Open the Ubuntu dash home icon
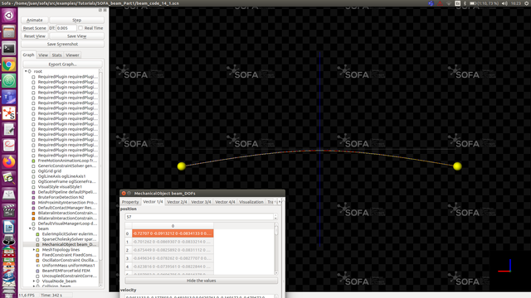Viewport: 531px width, 298px height. [9, 16]
